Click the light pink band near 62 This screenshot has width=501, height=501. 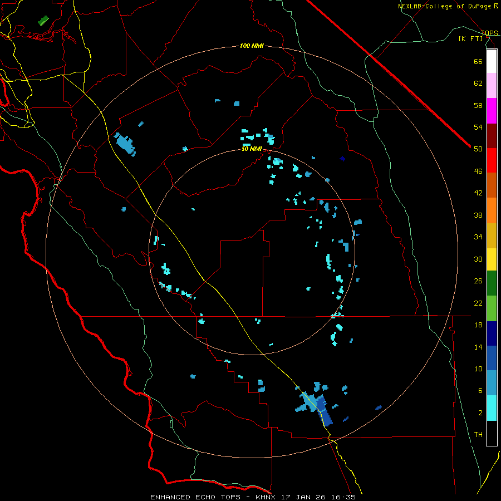tap(492, 86)
